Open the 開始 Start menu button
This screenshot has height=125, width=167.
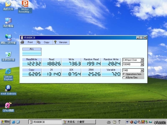pos(5,122)
